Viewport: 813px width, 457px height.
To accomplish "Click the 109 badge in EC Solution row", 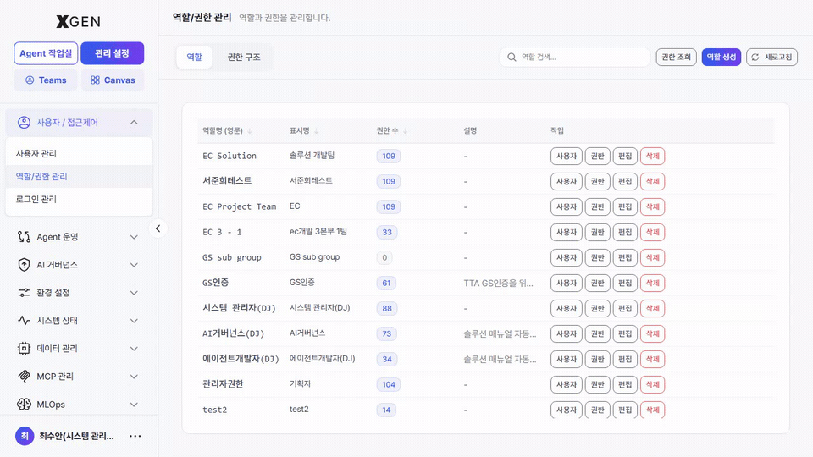I will coord(389,156).
